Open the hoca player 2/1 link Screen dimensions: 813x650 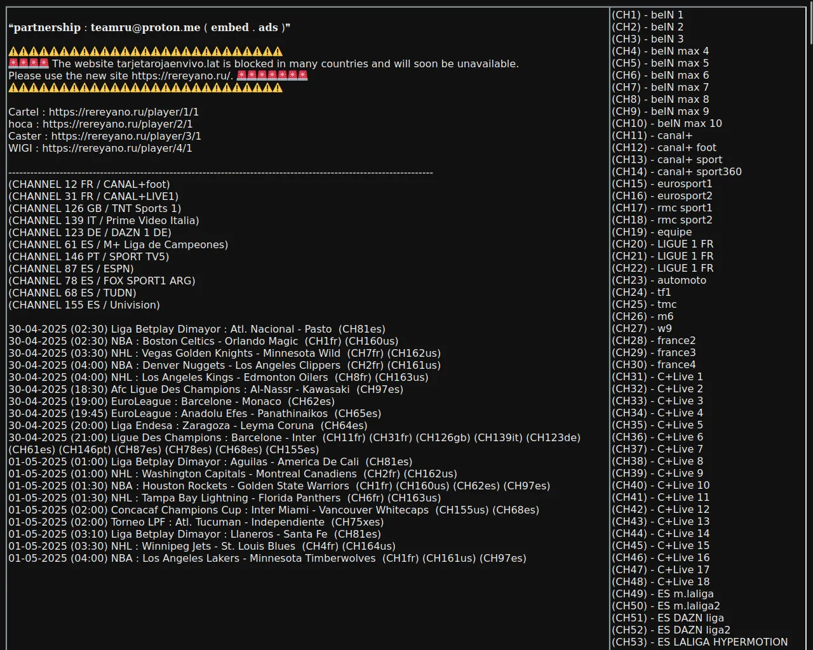click(117, 124)
